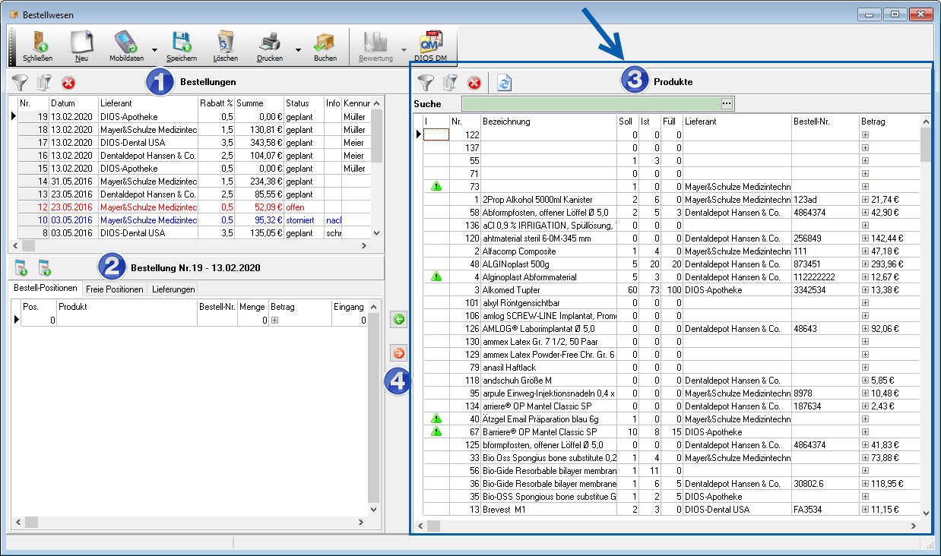Click the ellipsis button in the Suche field
Viewport: 941px width, 556px height.
[727, 103]
